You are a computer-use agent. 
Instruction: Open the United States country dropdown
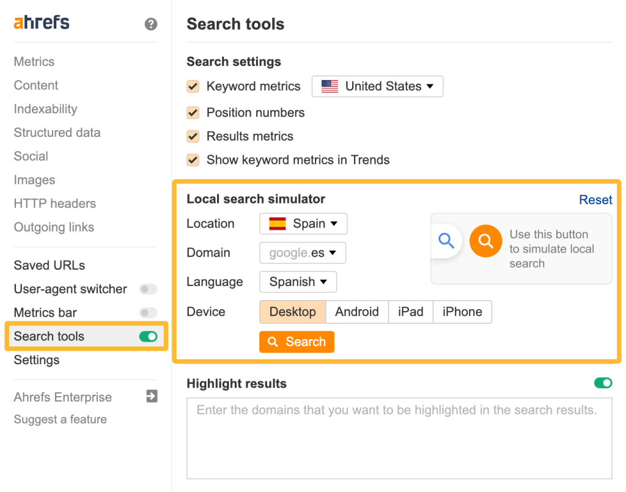(x=377, y=86)
